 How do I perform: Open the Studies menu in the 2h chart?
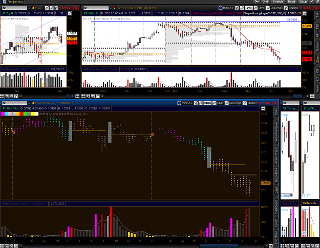[291, 8]
